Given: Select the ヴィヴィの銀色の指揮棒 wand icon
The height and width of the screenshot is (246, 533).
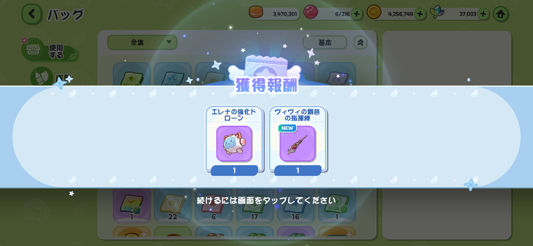Looking at the screenshot, I should point(298,144).
